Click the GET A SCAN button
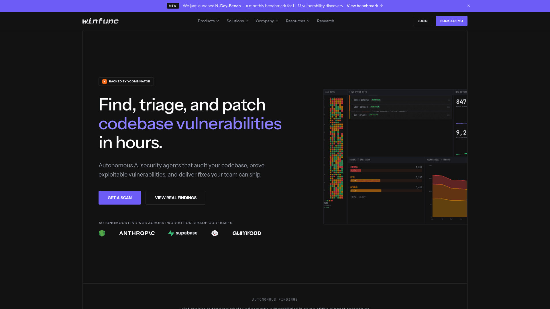The width and height of the screenshot is (550, 309). point(120,198)
